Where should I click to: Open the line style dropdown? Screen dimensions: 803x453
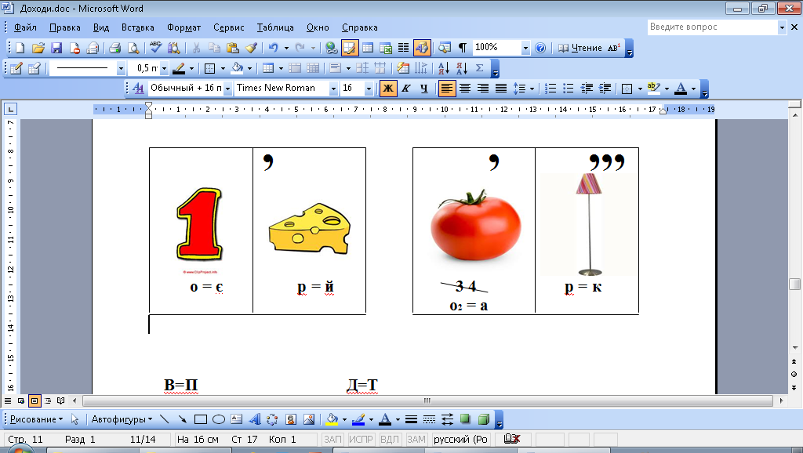coord(121,68)
